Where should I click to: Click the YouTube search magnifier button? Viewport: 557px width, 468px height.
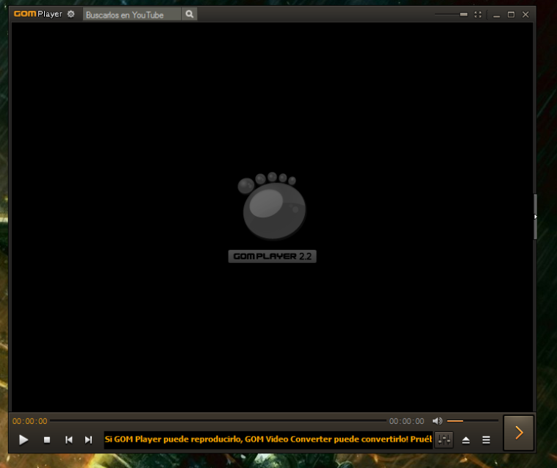tap(190, 14)
